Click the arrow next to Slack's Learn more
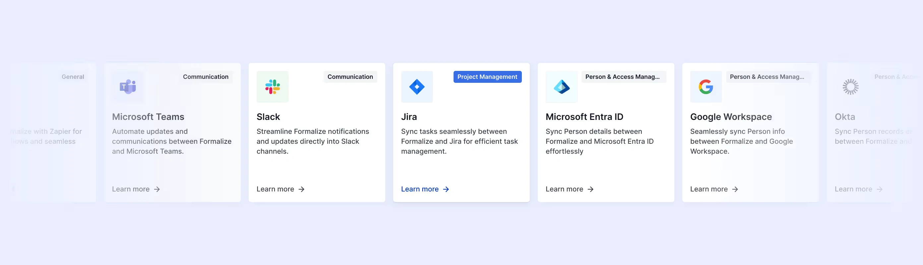 [301, 189]
